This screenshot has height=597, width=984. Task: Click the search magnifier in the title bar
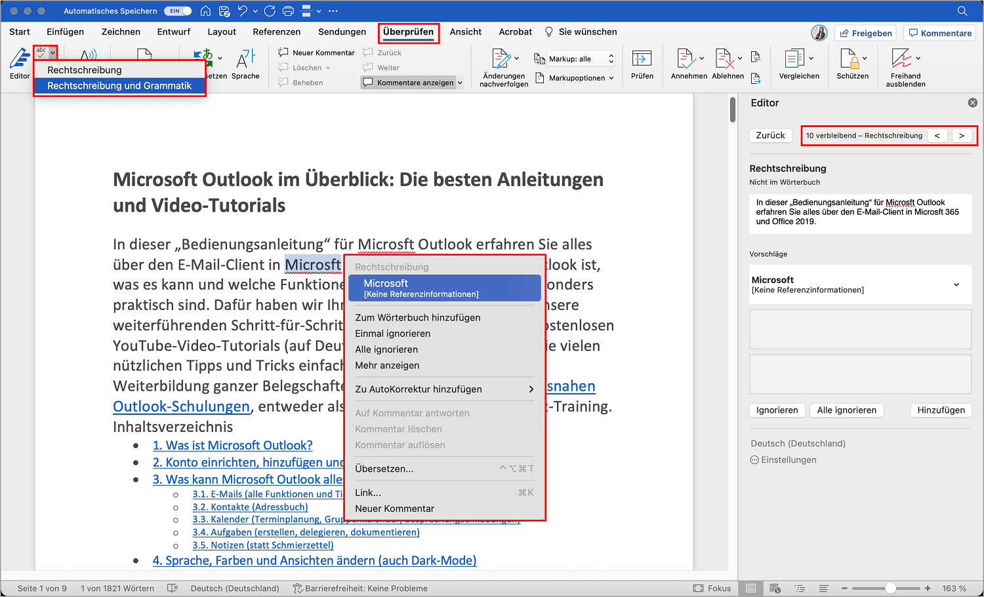pos(962,11)
